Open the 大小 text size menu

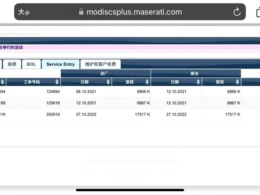coord(24,12)
